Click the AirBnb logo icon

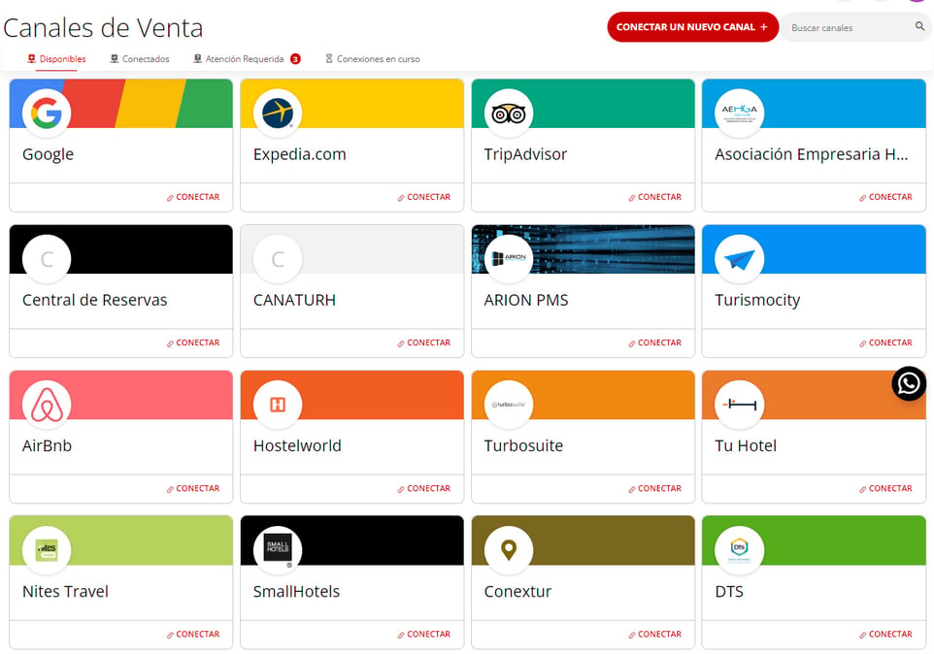[x=47, y=404]
